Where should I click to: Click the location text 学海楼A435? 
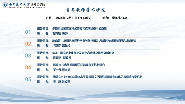[x=120, y=18]
